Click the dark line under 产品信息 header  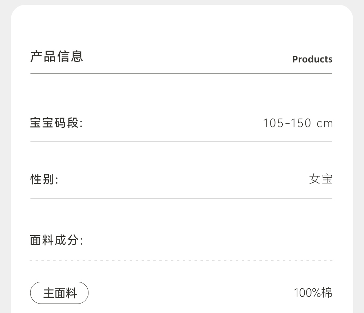(x=181, y=73)
